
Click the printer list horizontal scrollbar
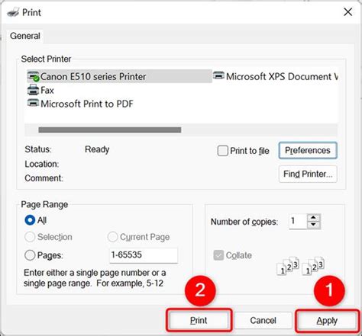coord(110,130)
